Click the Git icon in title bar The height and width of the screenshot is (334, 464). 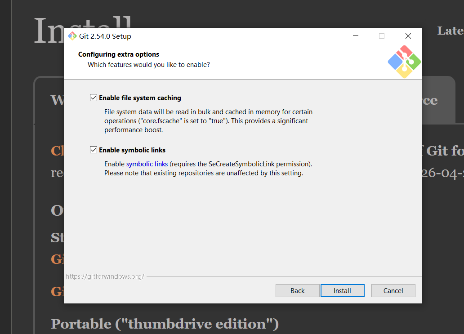pos(72,36)
